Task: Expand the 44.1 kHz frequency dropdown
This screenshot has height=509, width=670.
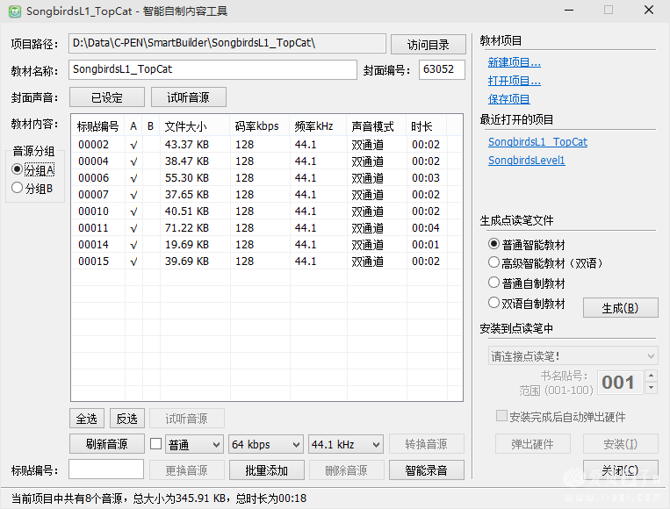Action: (x=345, y=444)
